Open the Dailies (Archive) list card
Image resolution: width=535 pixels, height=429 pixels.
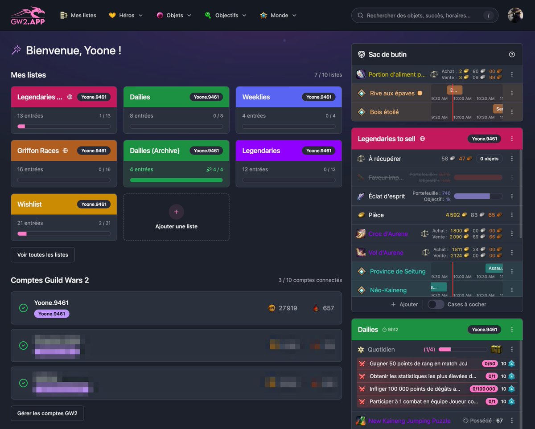point(176,163)
